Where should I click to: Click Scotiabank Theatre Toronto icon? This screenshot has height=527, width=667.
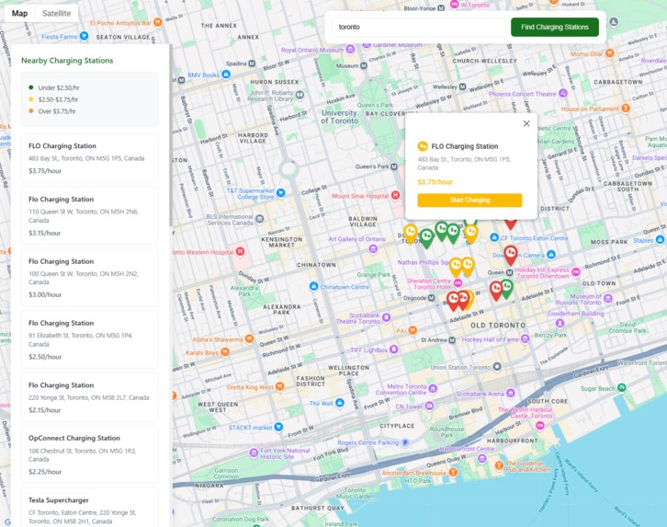pos(386,316)
